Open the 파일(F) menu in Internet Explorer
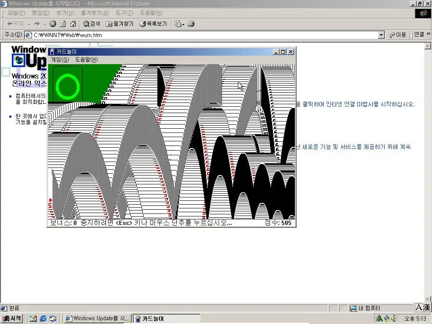432x324 pixels. [16, 13]
